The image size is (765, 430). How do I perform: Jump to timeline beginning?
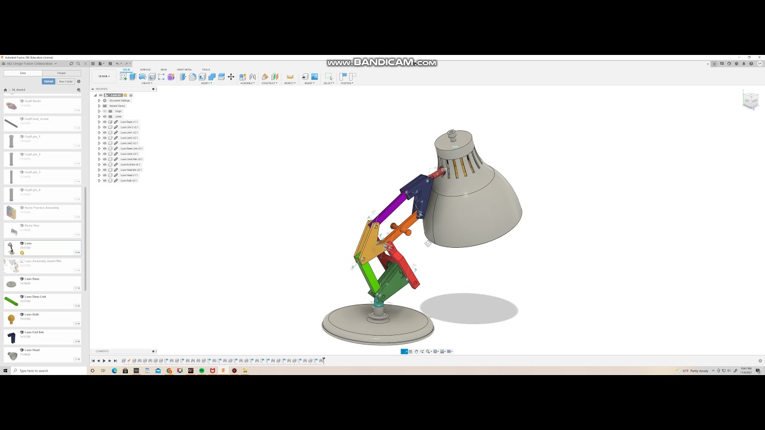coord(93,361)
